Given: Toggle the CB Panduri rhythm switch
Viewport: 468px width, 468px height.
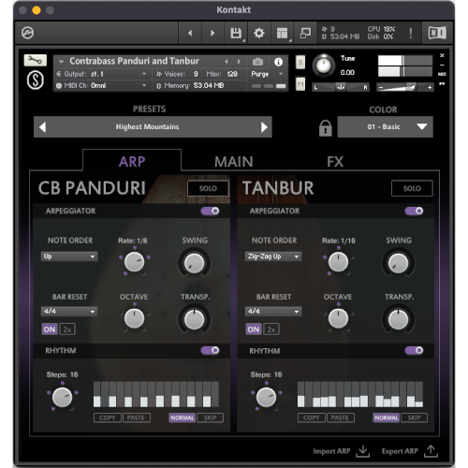Looking at the screenshot, I should click(210, 350).
